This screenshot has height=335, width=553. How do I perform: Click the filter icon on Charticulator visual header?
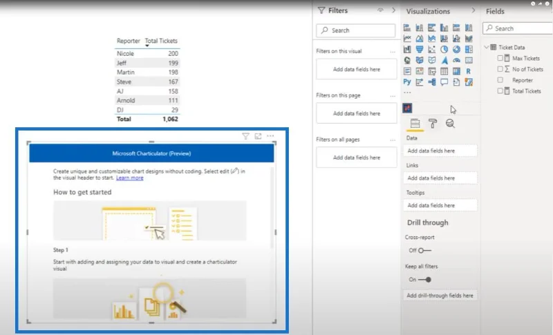(x=245, y=136)
